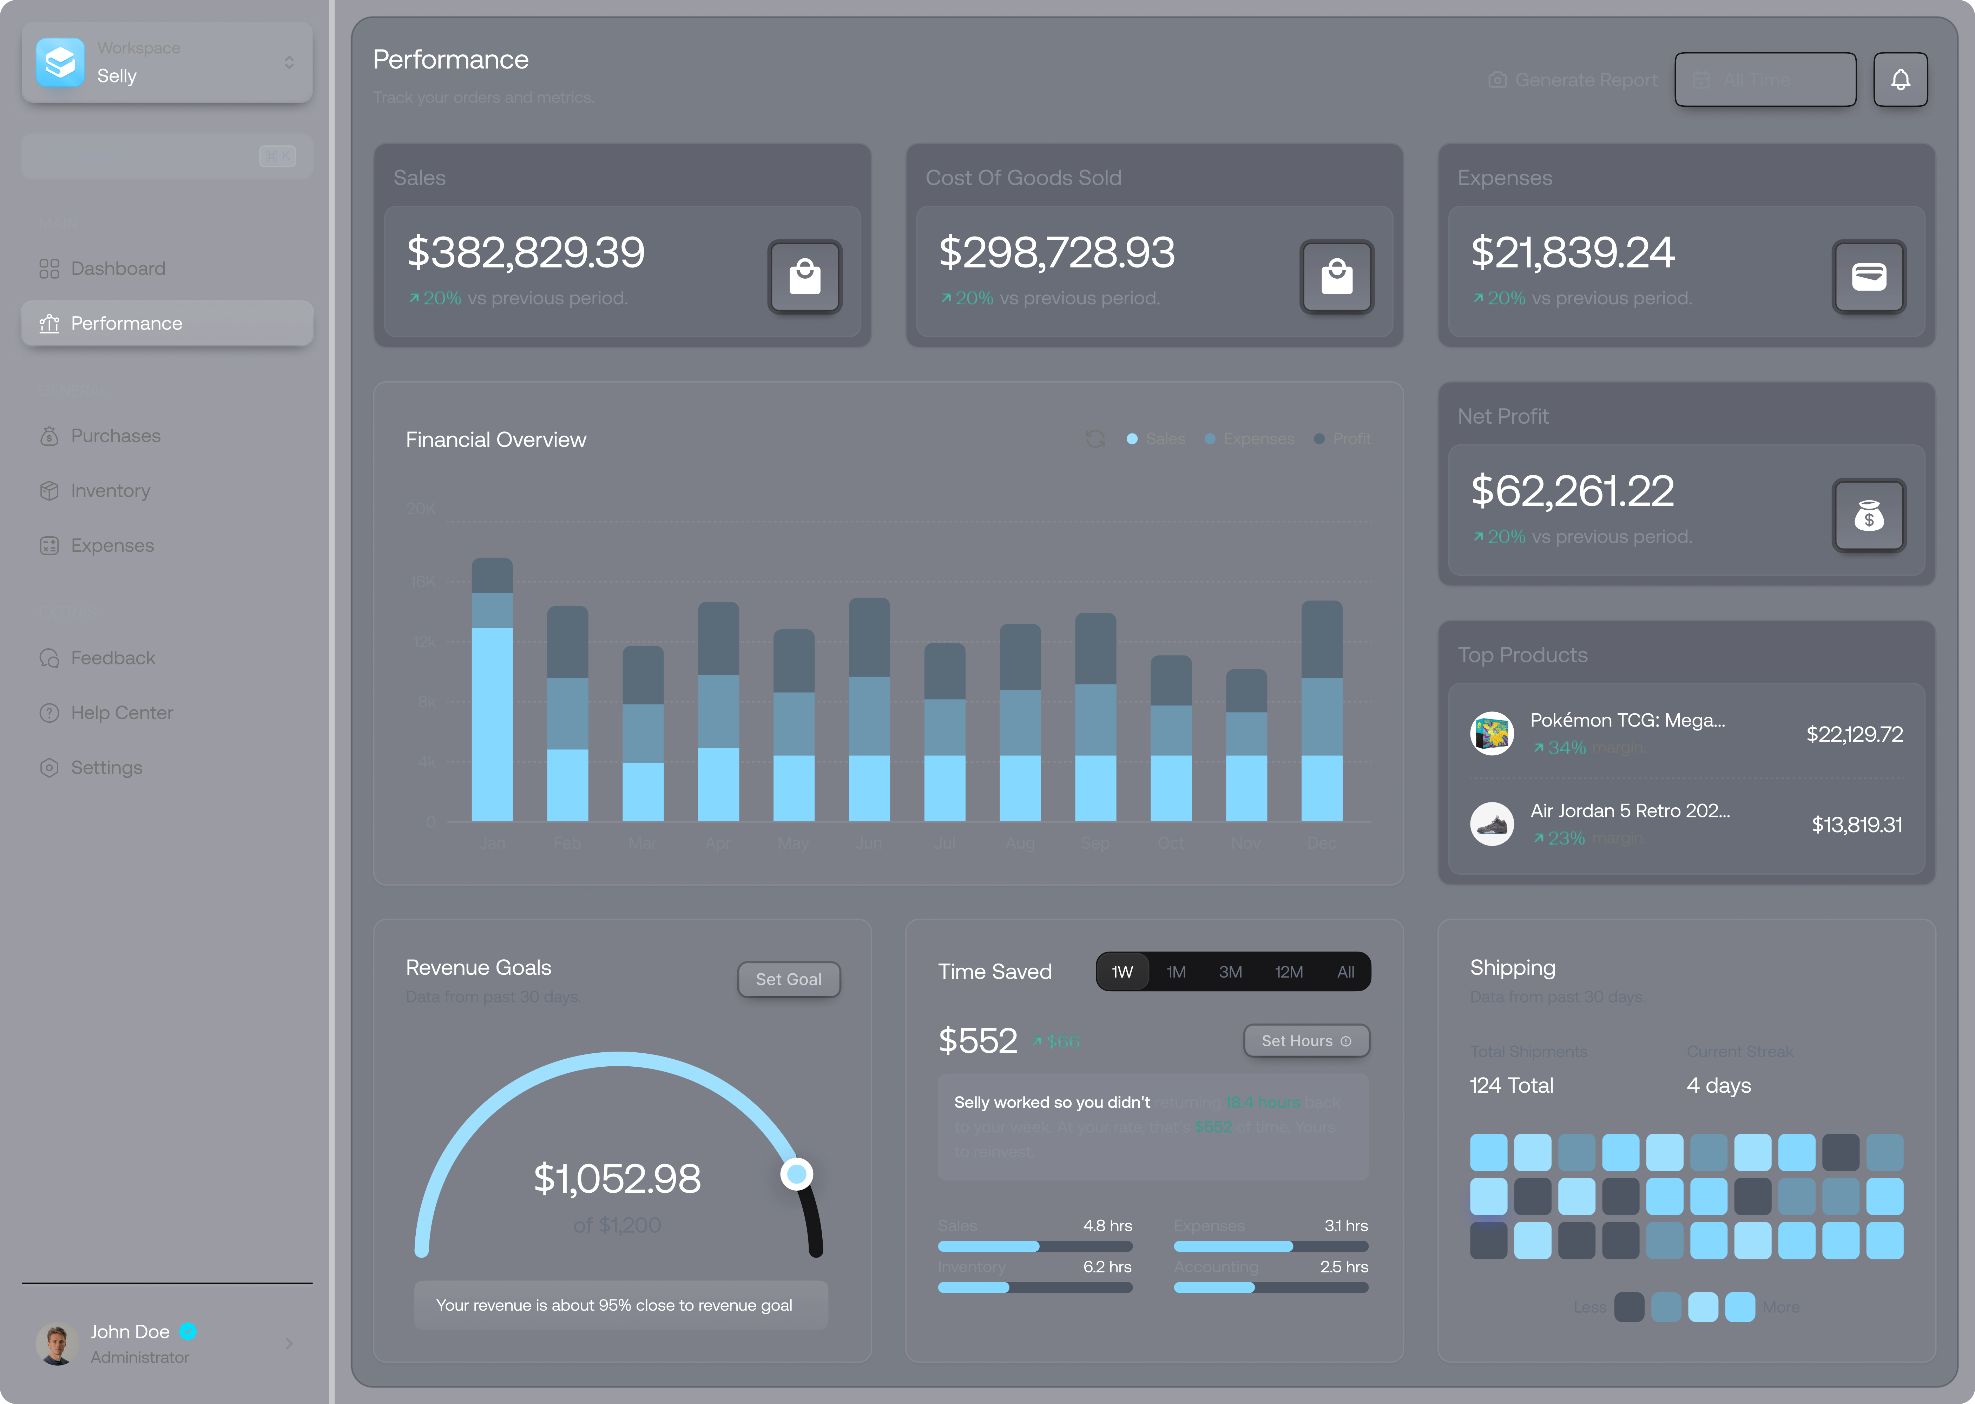Viewport: 1975px width, 1404px height.
Task: Click the darkest swatch next to Less
Action: pos(1629,1307)
